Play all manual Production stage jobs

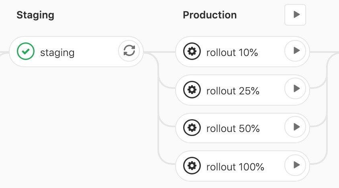(x=295, y=15)
